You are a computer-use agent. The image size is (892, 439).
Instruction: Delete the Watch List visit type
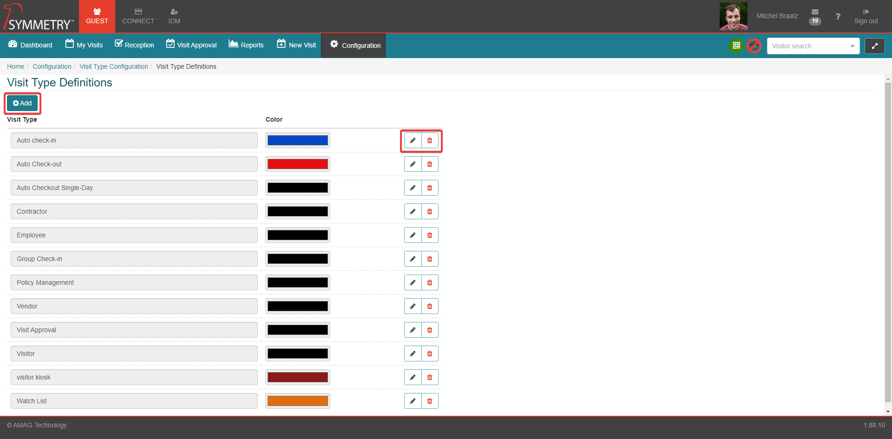[x=430, y=401]
